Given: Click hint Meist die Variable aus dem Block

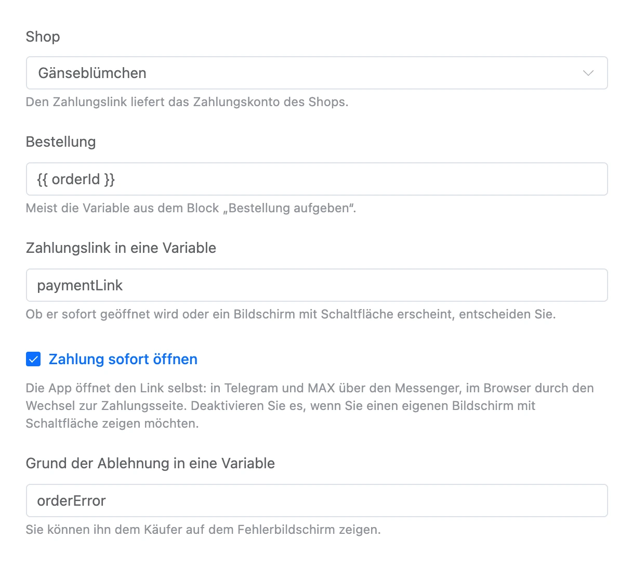Looking at the screenshot, I should point(191,208).
